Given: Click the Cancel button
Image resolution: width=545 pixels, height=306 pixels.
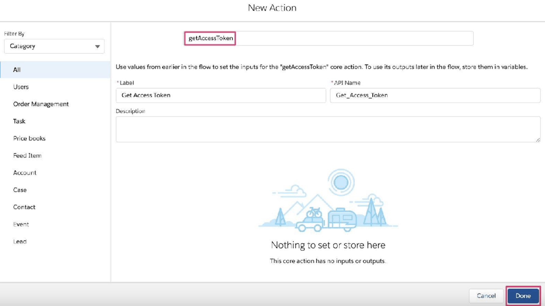Looking at the screenshot, I should tap(486, 296).
